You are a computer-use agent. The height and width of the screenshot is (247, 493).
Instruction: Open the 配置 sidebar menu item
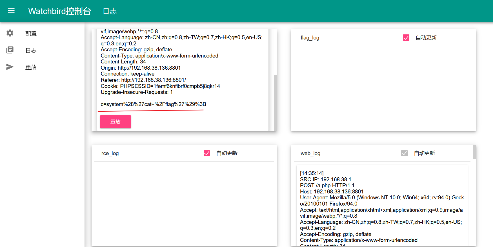click(42, 34)
